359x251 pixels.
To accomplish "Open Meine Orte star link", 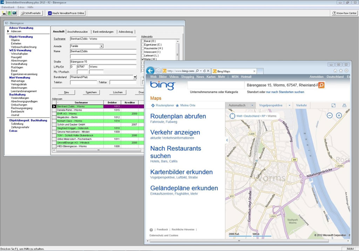I will [185, 106].
